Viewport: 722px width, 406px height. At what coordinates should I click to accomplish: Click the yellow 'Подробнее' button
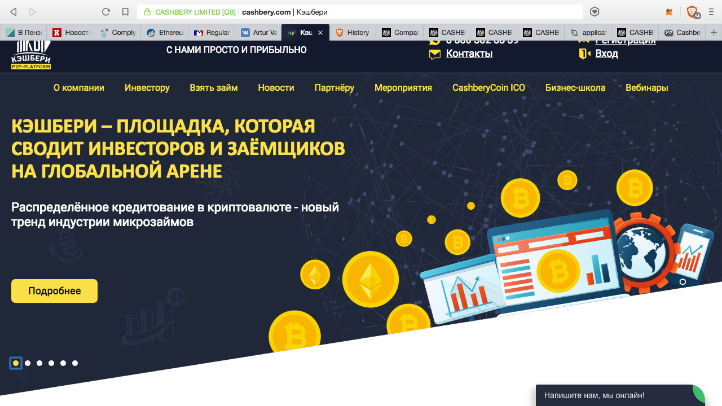click(x=54, y=291)
